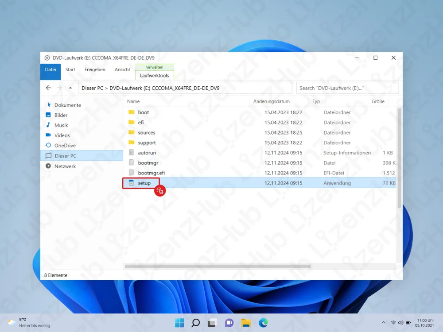Switch to the Start ribbon tab

click(70, 69)
